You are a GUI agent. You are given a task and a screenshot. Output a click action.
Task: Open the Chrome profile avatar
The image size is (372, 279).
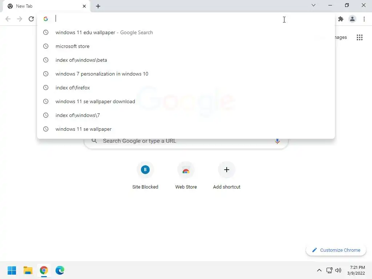click(x=352, y=19)
